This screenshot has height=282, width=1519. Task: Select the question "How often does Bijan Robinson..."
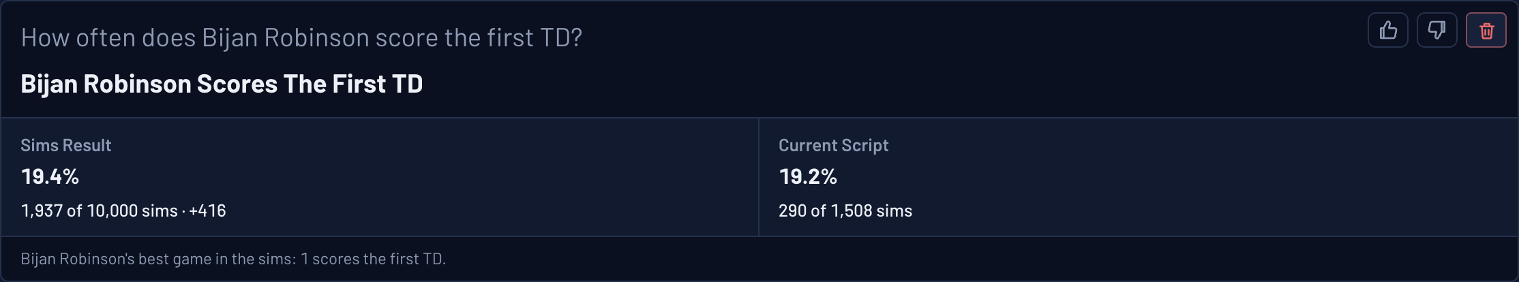tap(301, 37)
